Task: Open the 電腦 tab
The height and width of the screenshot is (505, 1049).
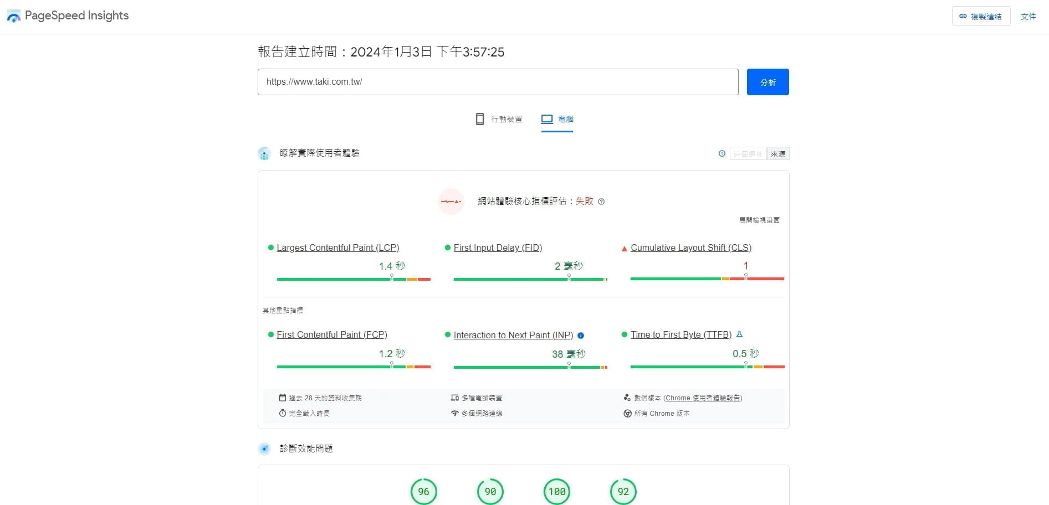Action: [557, 119]
